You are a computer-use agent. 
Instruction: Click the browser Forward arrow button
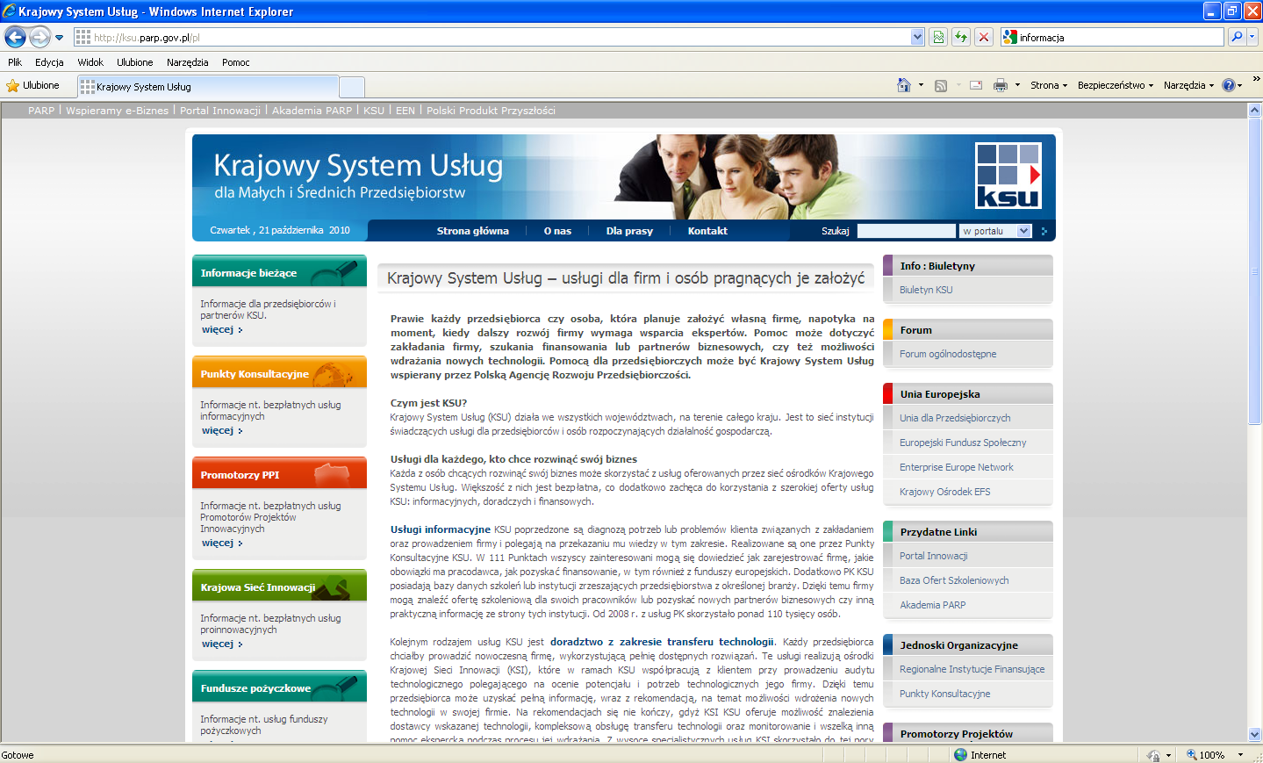point(39,37)
